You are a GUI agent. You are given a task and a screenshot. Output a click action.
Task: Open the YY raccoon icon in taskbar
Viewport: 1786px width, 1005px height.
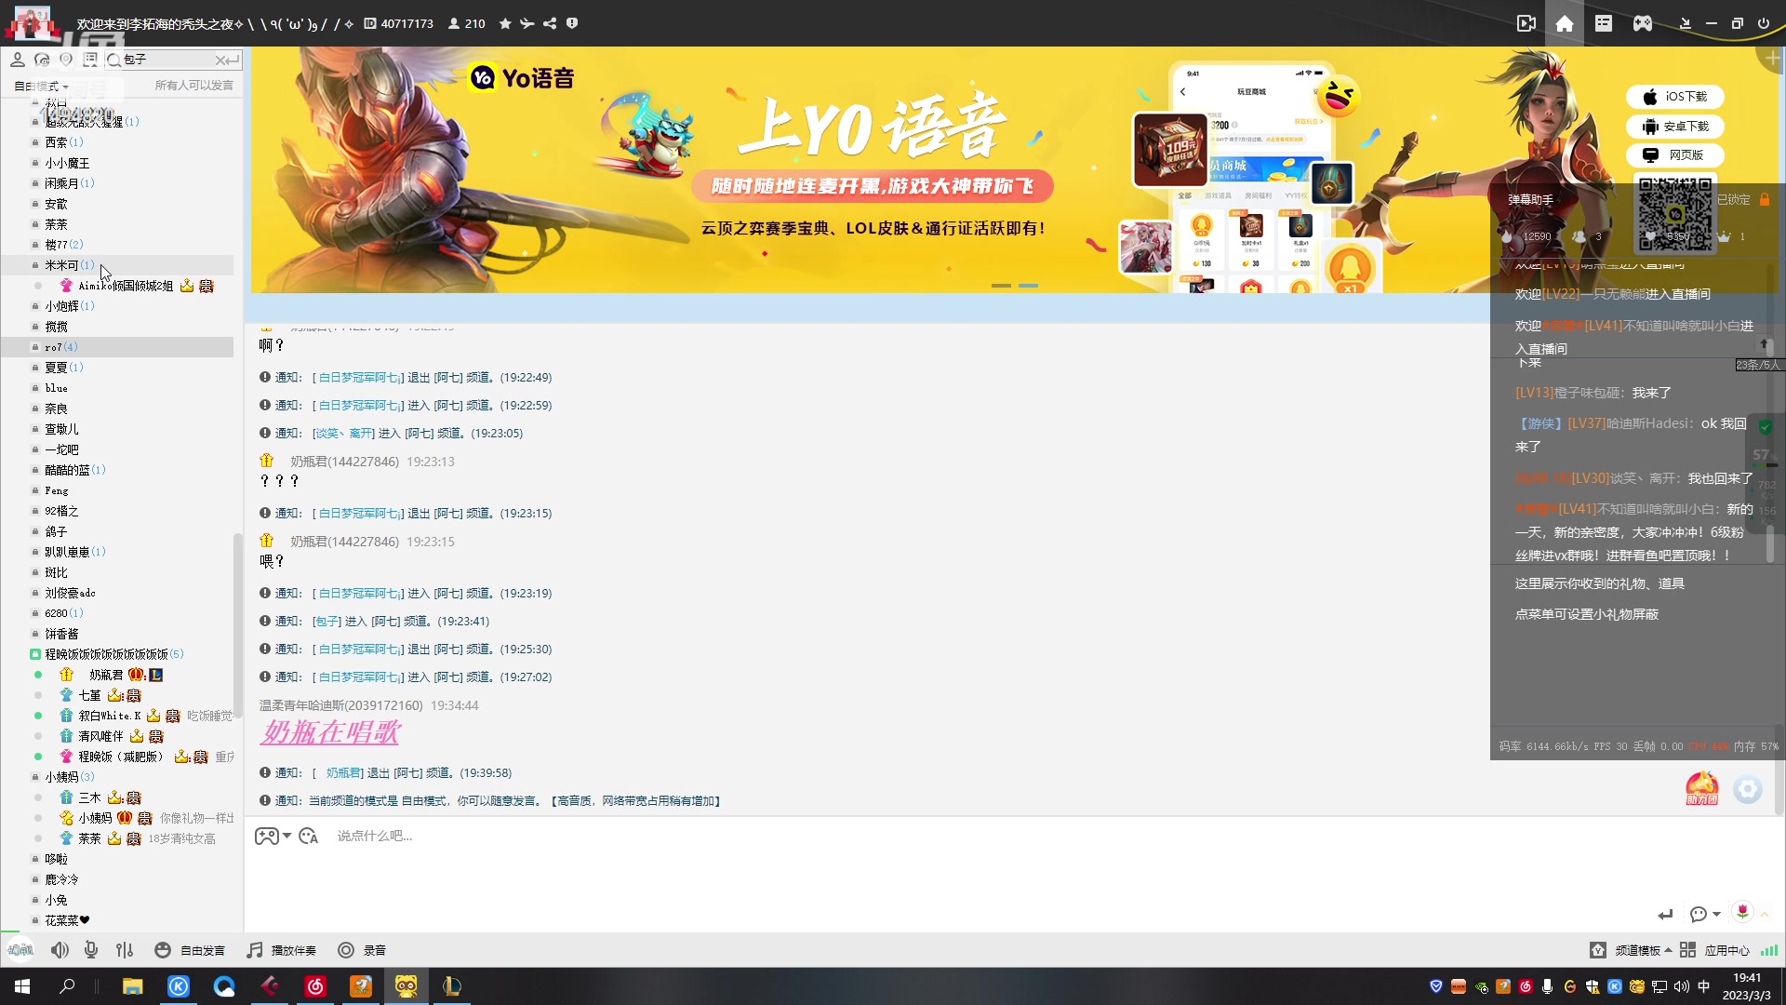point(407,986)
